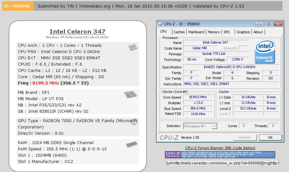Click the Cores count field
The height and width of the screenshot is (172, 289).
point(244,126)
